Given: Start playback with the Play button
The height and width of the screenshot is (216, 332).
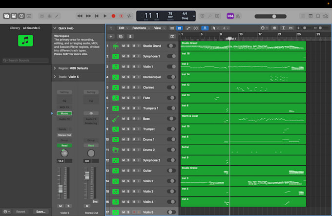Looking at the screenshot, I should pyautogui.click(x=105, y=16).
